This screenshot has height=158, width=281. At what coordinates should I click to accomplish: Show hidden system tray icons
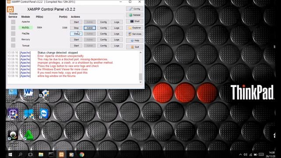tap(240, 154)
